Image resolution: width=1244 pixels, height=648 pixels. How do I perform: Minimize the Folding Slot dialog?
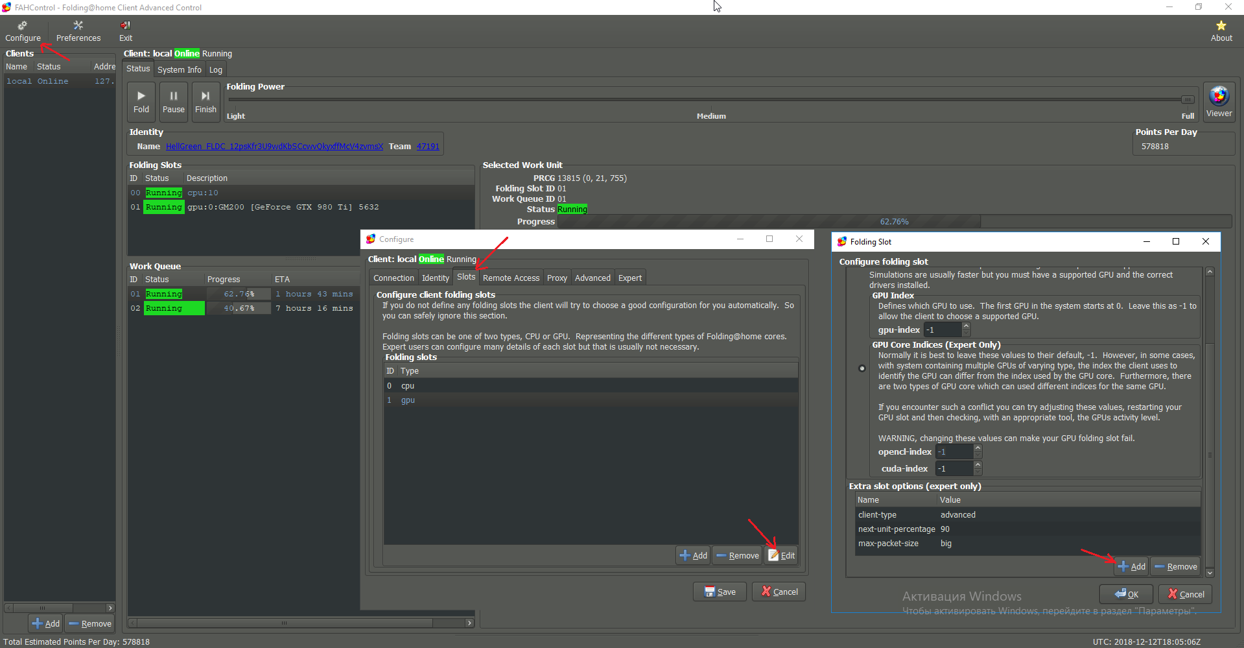(1147, 241)
